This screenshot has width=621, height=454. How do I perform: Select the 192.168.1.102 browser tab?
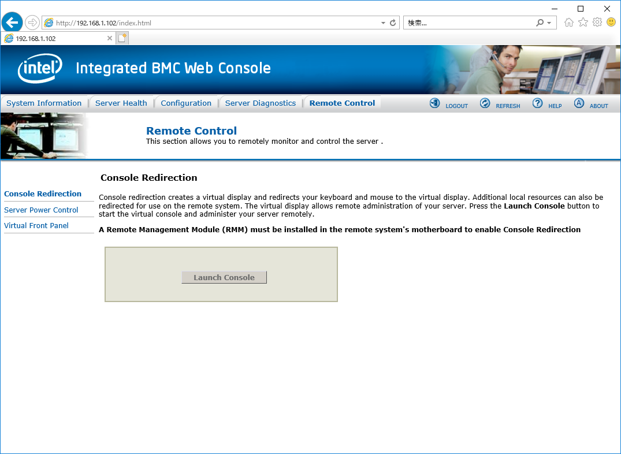(x=58, y=39)
